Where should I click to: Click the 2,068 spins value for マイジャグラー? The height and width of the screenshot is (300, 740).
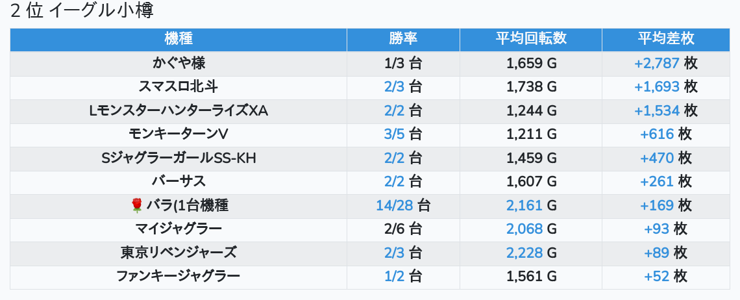(x=524, y=229)
